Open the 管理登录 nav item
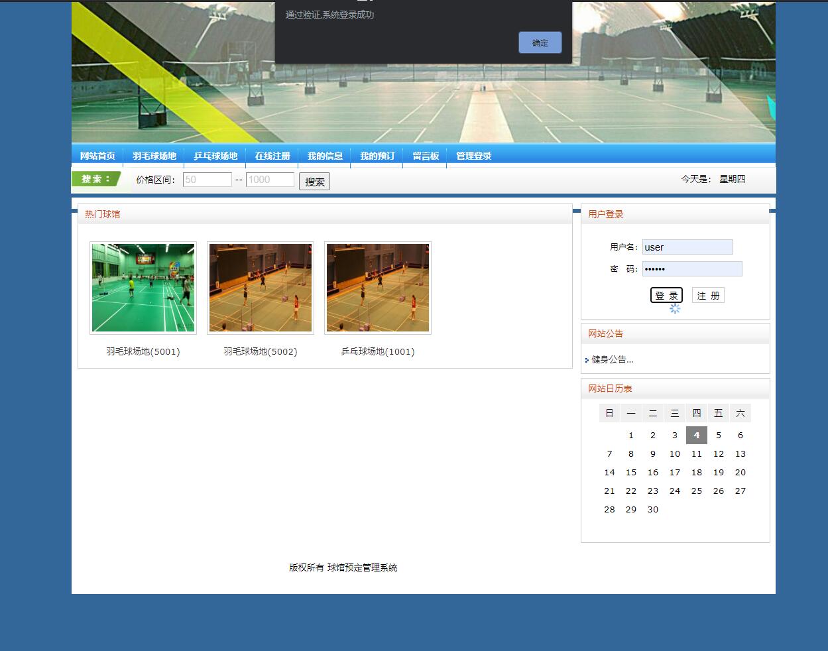Viewport: 828px width, 651px height. click(x=473, y=156)
